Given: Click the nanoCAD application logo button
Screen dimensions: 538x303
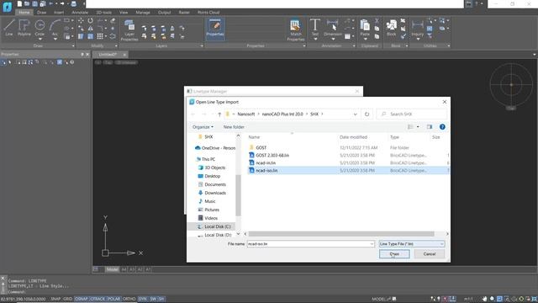Looking at the screenshot, I should [x=7, y=6].
